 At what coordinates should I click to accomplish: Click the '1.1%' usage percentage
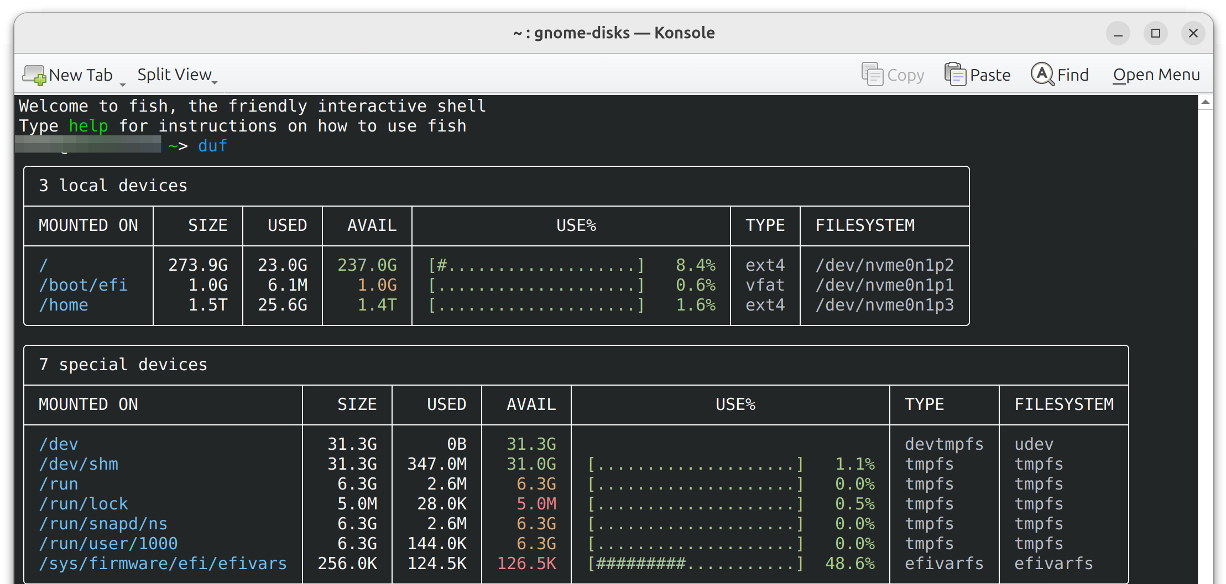click(855, 464)
